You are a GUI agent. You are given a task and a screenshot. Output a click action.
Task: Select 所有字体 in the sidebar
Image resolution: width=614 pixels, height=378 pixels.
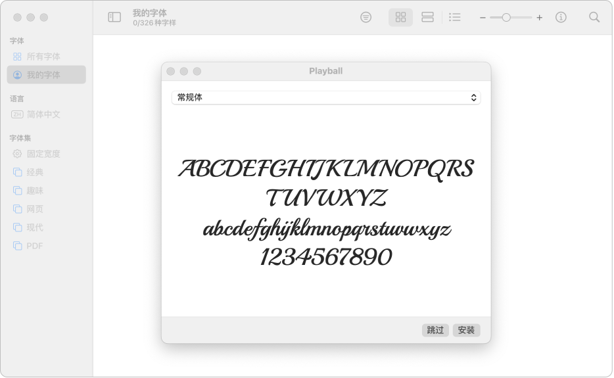[x=46, y=57]
